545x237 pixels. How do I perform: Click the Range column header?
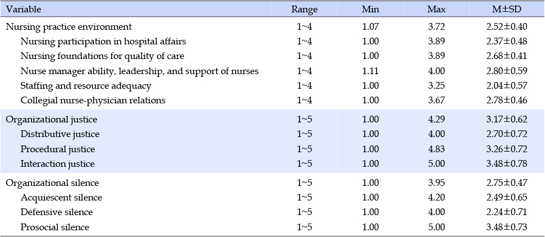pyautogui.click(x=304, y=10)
